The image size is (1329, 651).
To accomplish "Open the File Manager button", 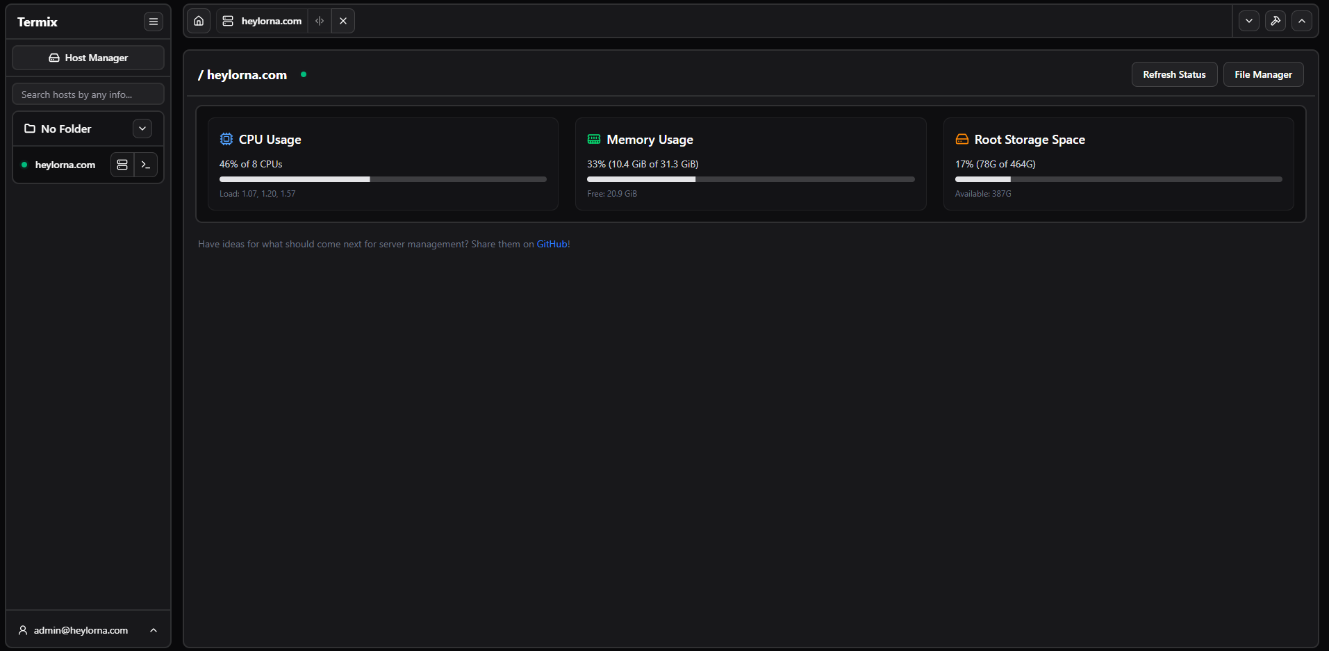I will tap(1263, 74).
